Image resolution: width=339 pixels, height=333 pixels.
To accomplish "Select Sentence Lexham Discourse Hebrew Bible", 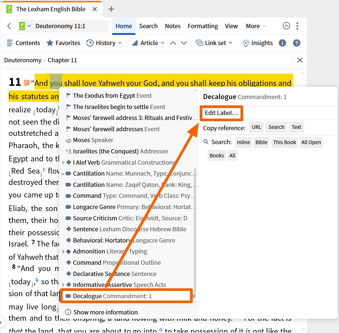I will 128,229.
